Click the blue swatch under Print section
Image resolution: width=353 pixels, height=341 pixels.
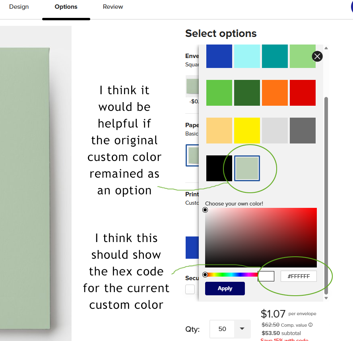click(192, 248)
